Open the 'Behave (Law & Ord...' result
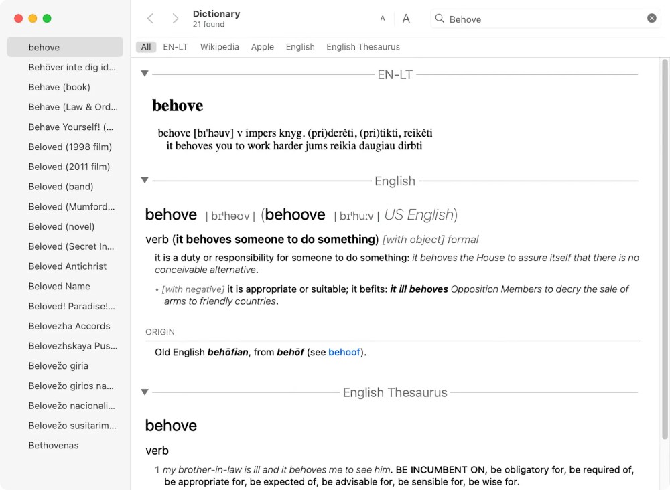Viewport: 670px width, 490px height. point(65,106)
